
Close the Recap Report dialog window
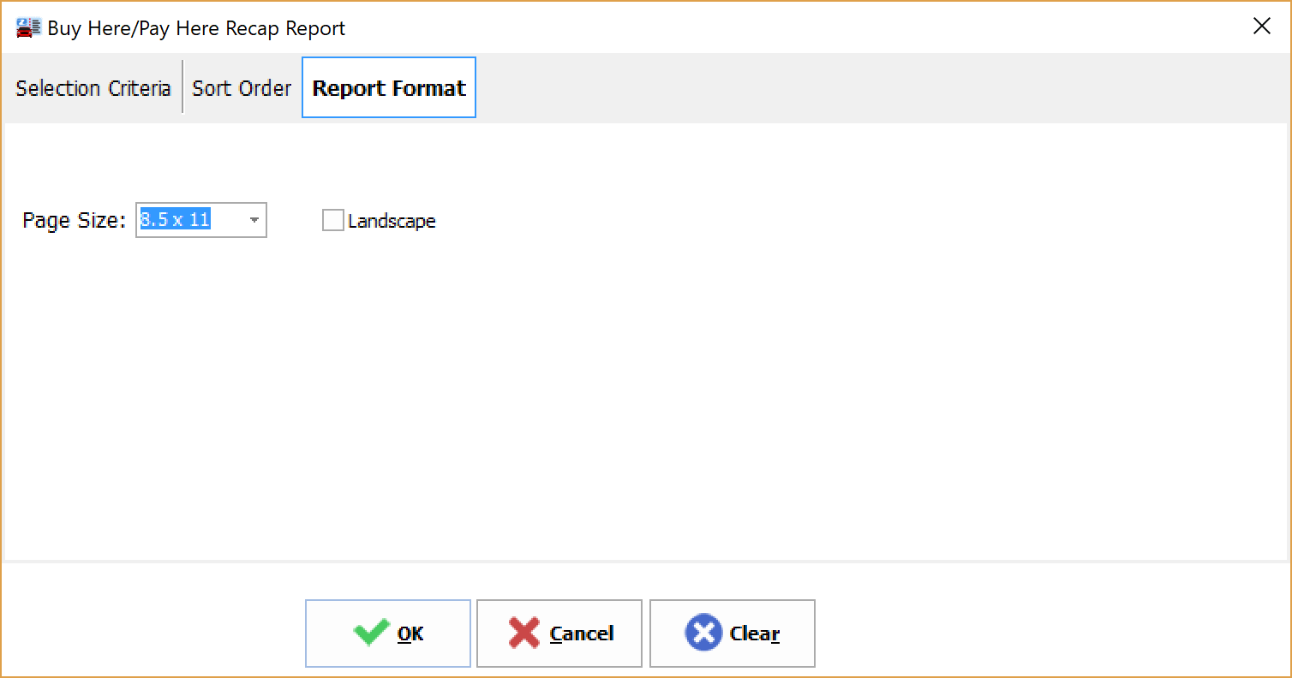1261,27
